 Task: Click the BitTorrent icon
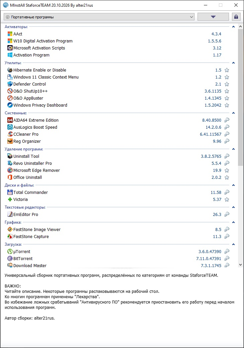click(x=10, y=258)
